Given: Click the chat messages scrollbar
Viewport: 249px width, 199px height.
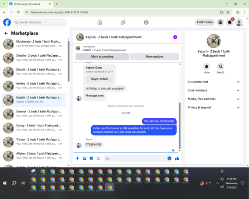Looking at the screenshot, I should tap(179, 126).
